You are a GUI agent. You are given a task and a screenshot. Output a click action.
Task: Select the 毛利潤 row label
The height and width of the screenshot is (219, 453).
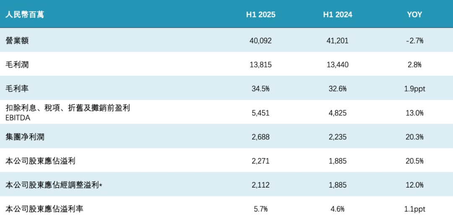point(17,64)
